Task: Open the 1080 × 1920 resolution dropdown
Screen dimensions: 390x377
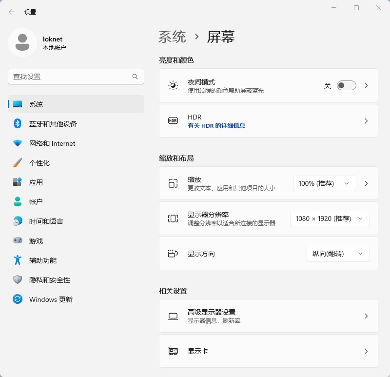Action: coord(330,218)
